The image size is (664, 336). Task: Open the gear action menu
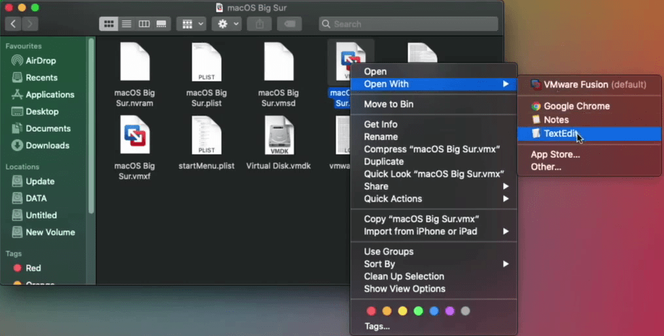[x=227, y=24]
